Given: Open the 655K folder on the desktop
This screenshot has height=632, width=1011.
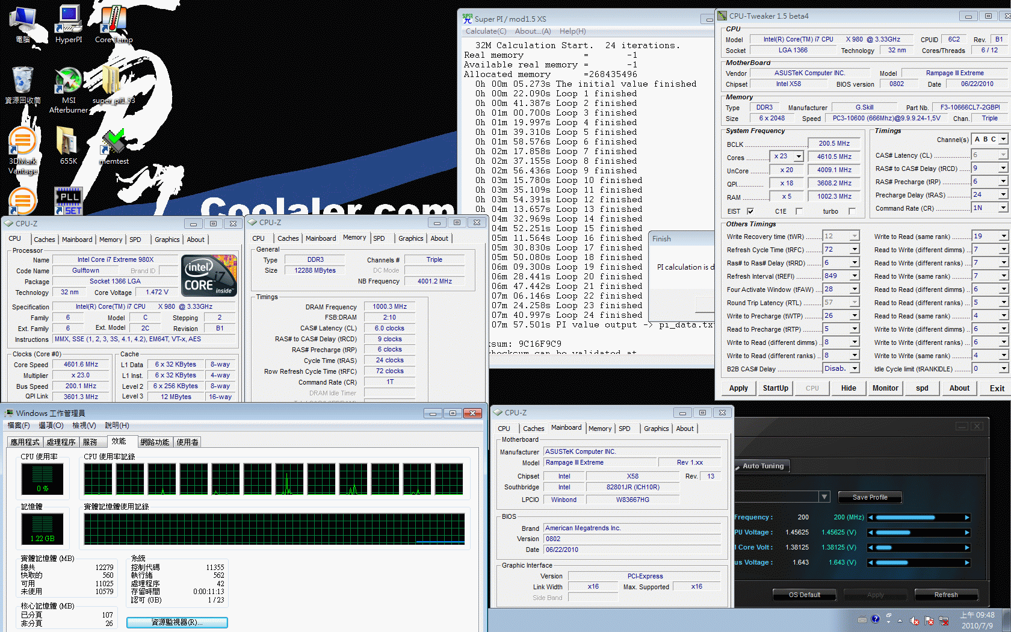Looking at the screenshot, I should click(69, 145).
